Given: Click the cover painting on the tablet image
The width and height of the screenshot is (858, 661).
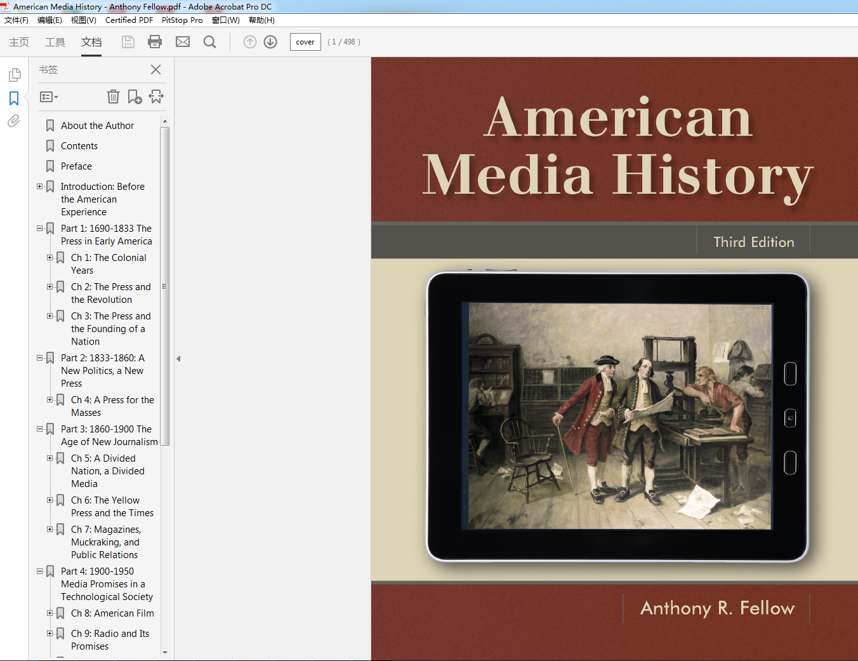Looking at the screenshot, I should coord(620,417).
